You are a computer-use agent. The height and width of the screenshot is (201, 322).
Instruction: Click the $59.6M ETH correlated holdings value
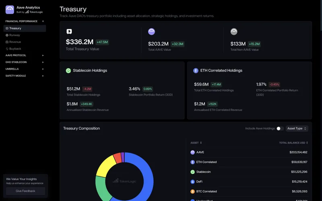tap(201, 84)
